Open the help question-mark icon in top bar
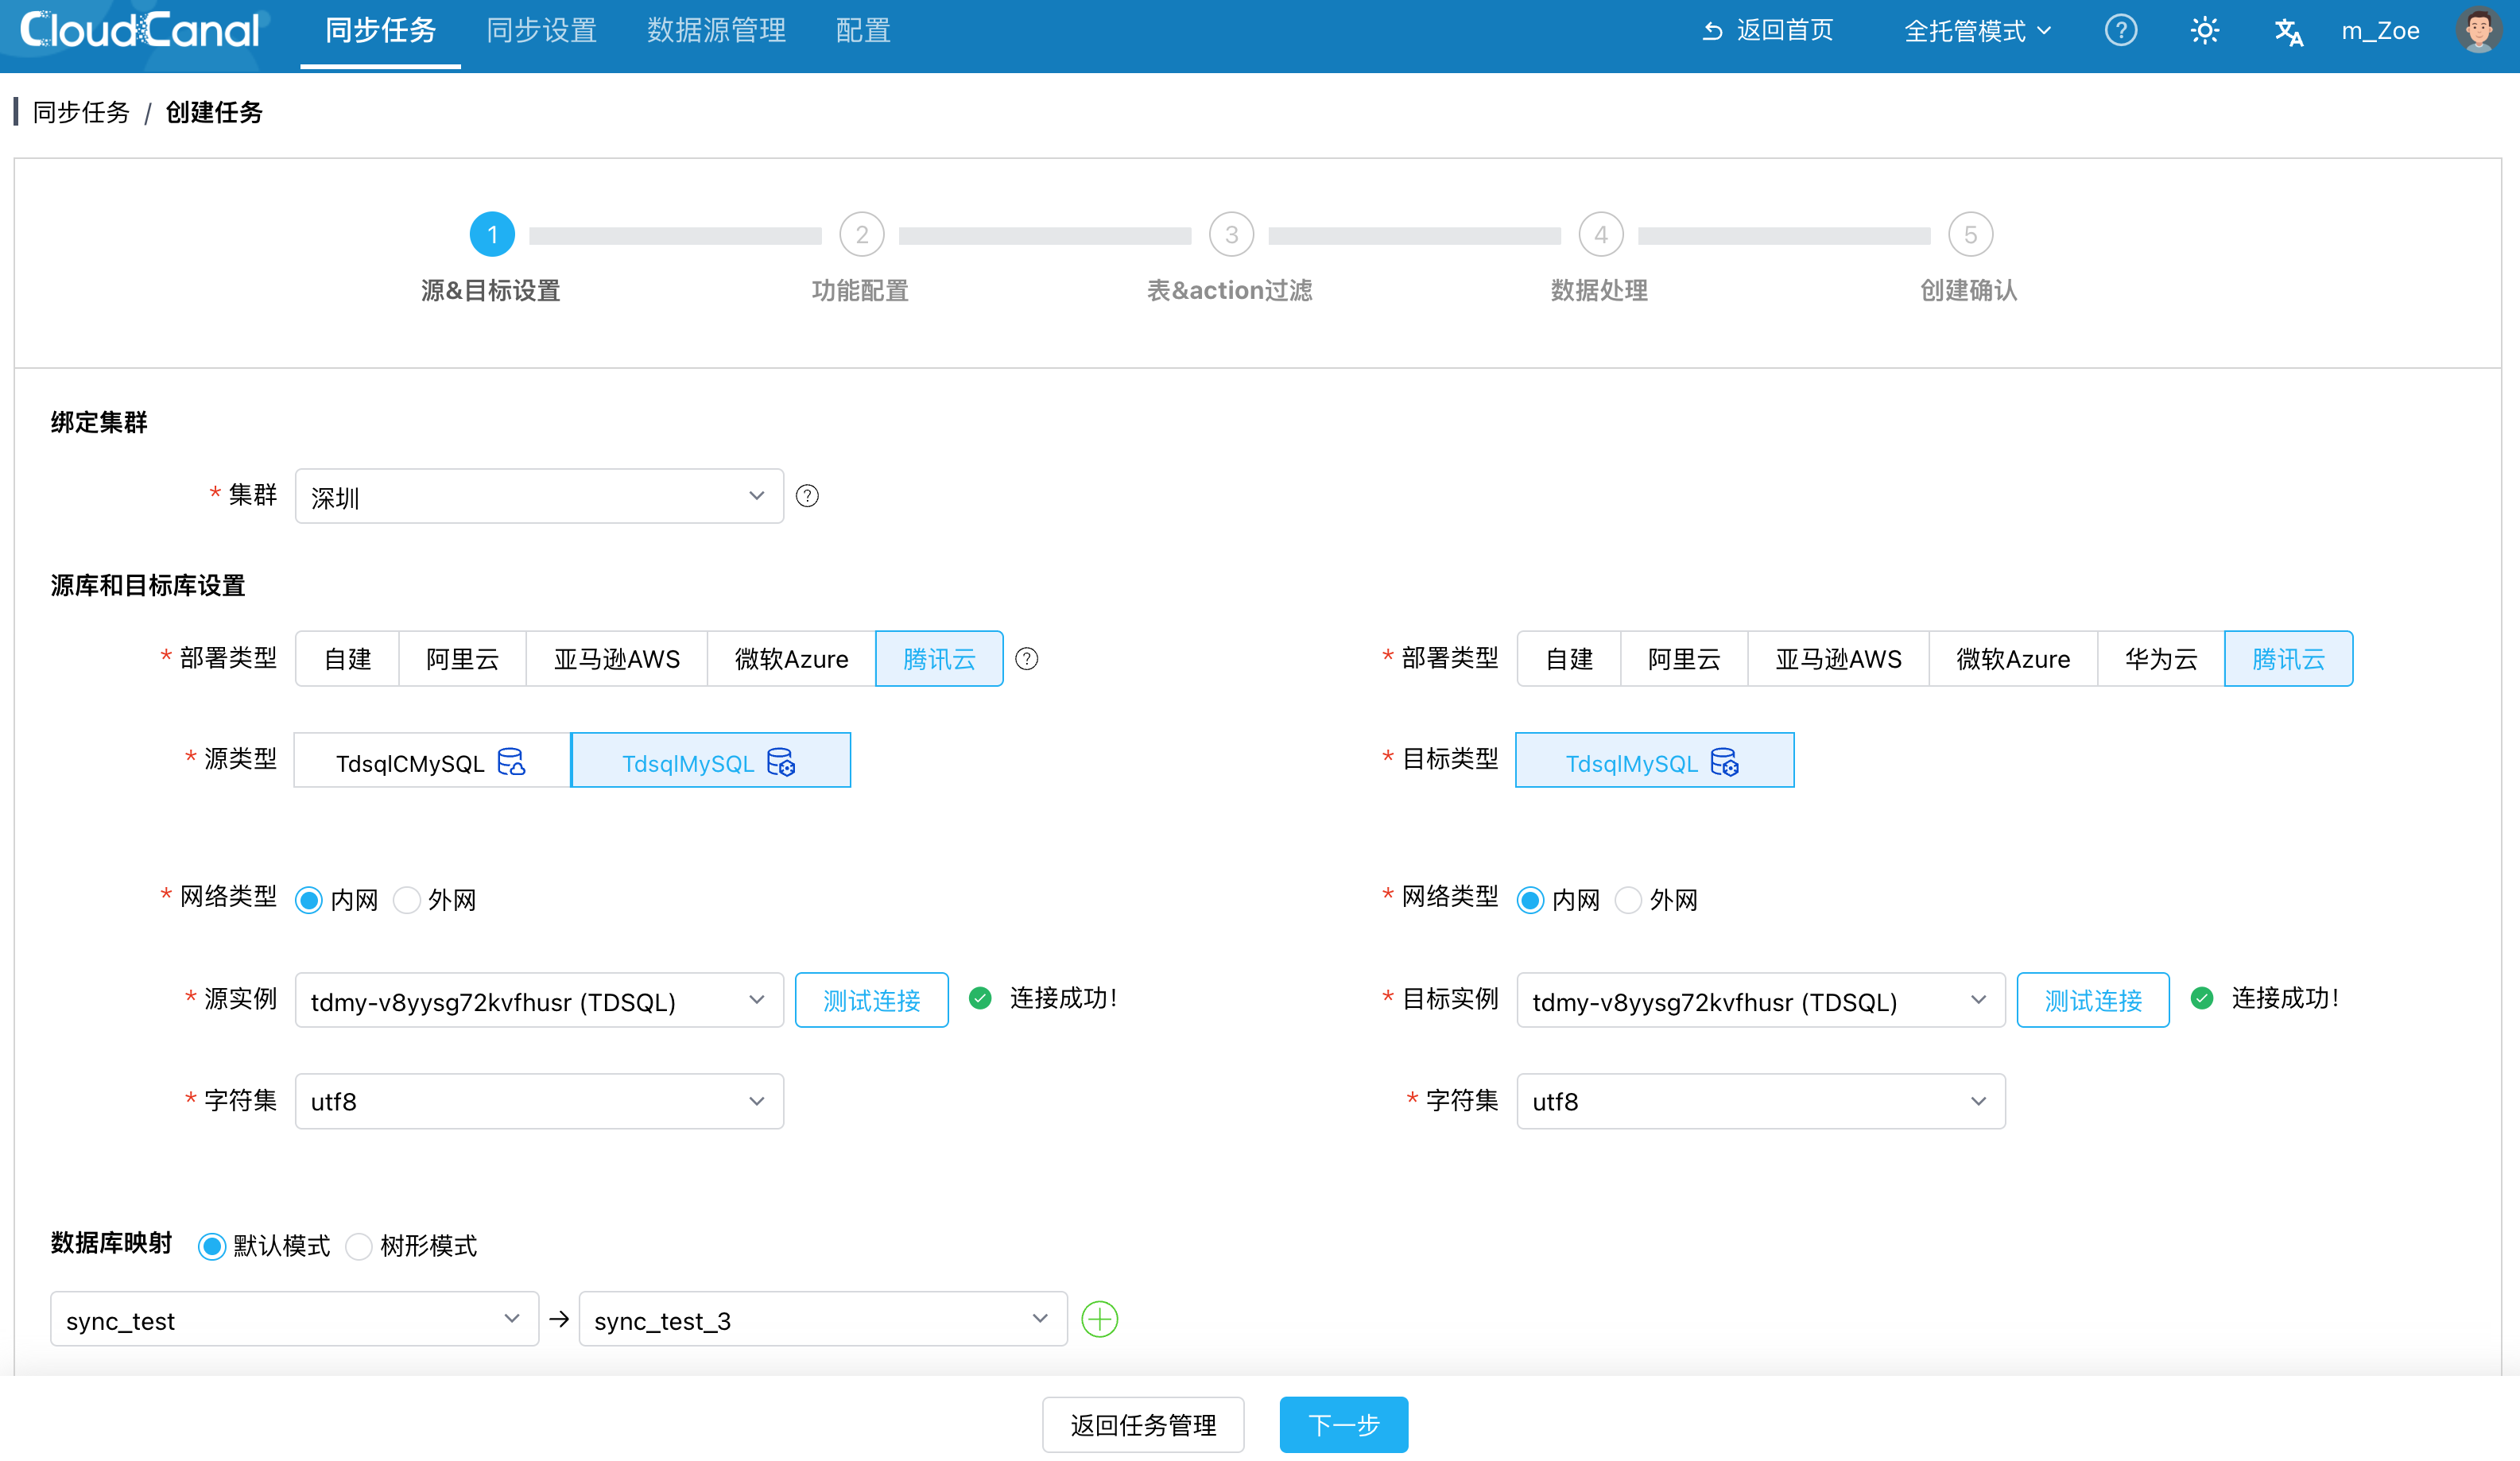The image size is (2520, 1461). [2121, 30]
